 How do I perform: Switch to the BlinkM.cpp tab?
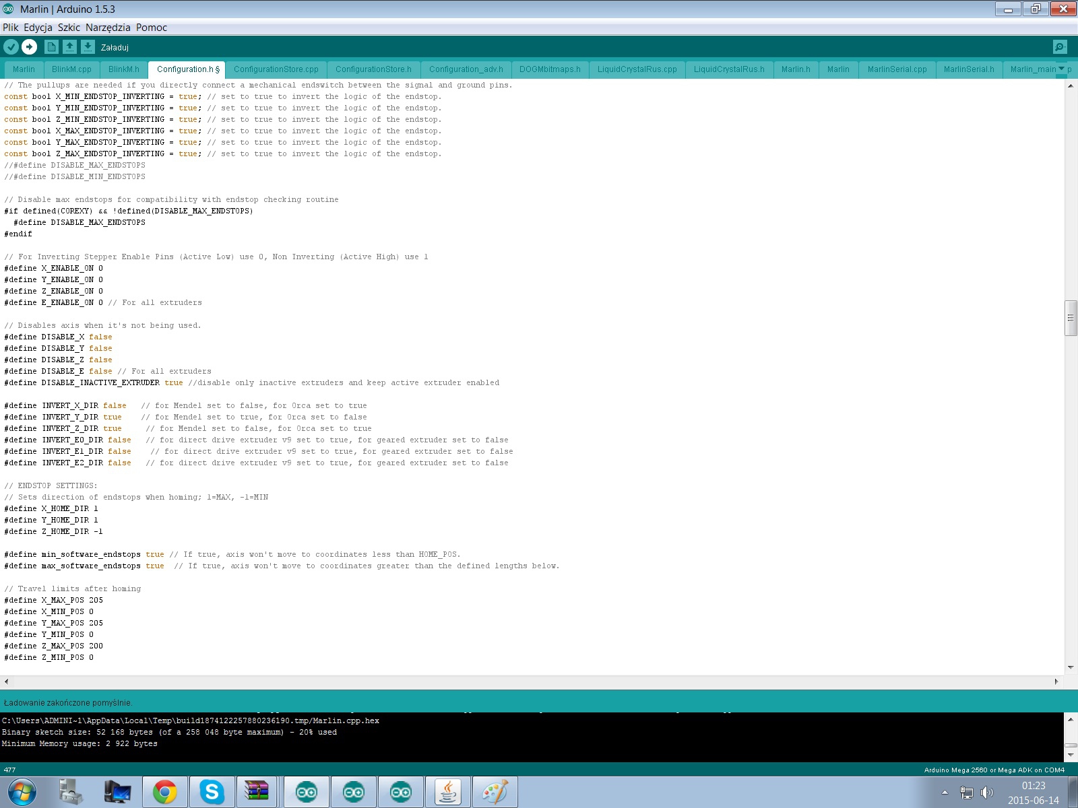click(x=71, y=69)
